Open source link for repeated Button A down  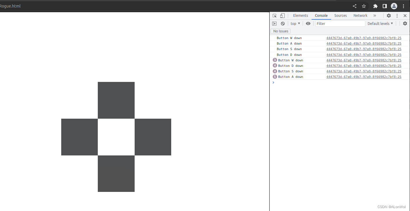[x=364, y=77]
